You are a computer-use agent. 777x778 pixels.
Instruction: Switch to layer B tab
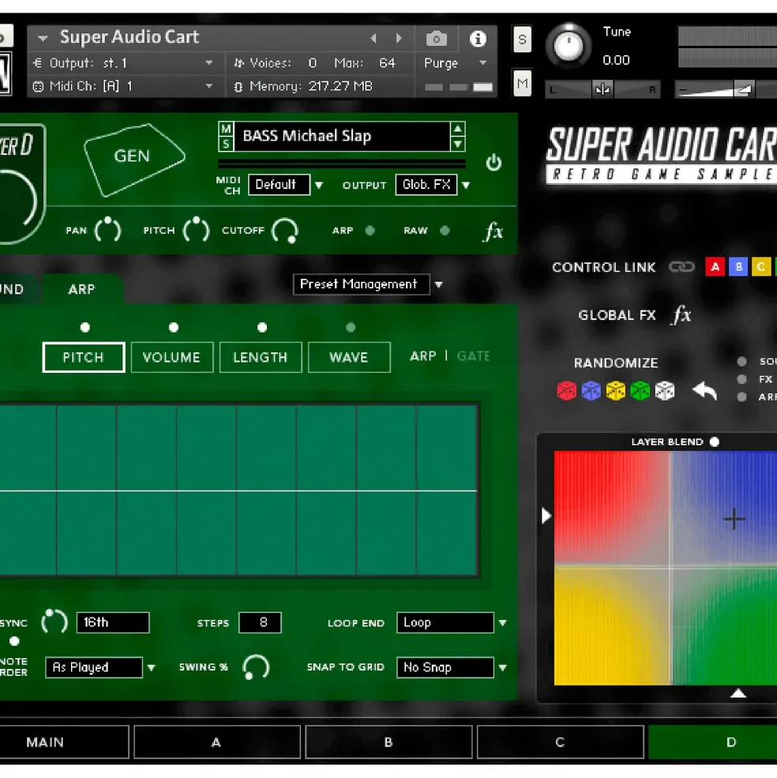pos(388,742)
